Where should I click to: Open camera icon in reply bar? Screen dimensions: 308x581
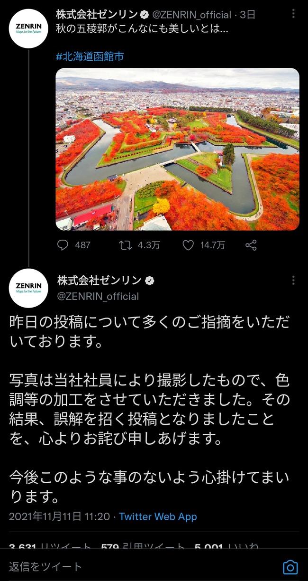(x=290, y=567)
